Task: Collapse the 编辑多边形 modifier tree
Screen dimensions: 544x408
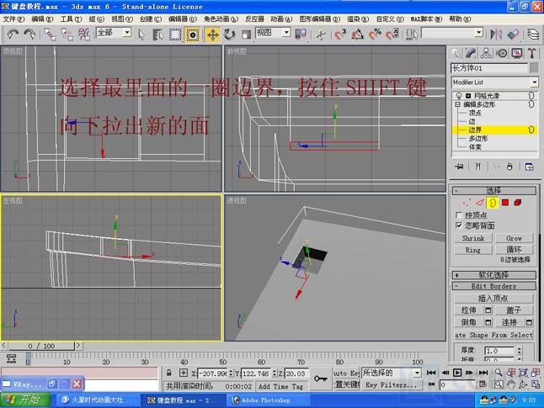Action: [x=457, y=104]
